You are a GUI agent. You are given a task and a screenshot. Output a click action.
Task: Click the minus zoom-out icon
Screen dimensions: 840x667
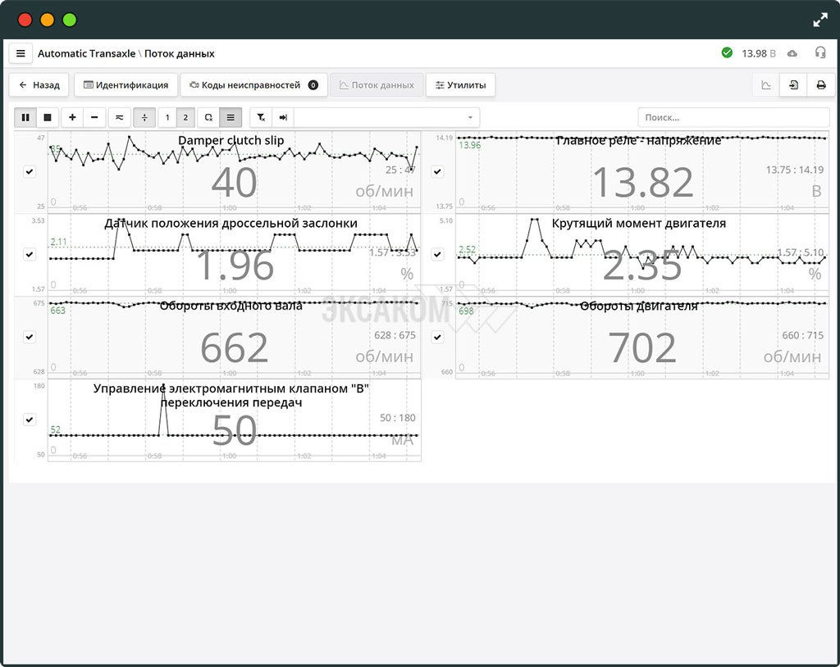[94, 117]
